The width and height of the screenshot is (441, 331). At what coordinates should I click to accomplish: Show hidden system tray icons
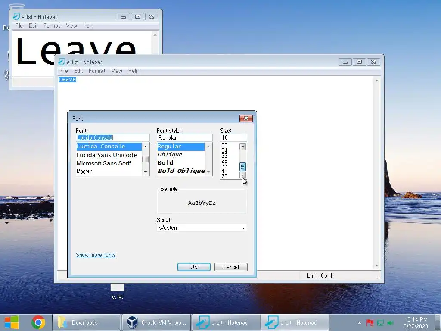coord(359,323)
